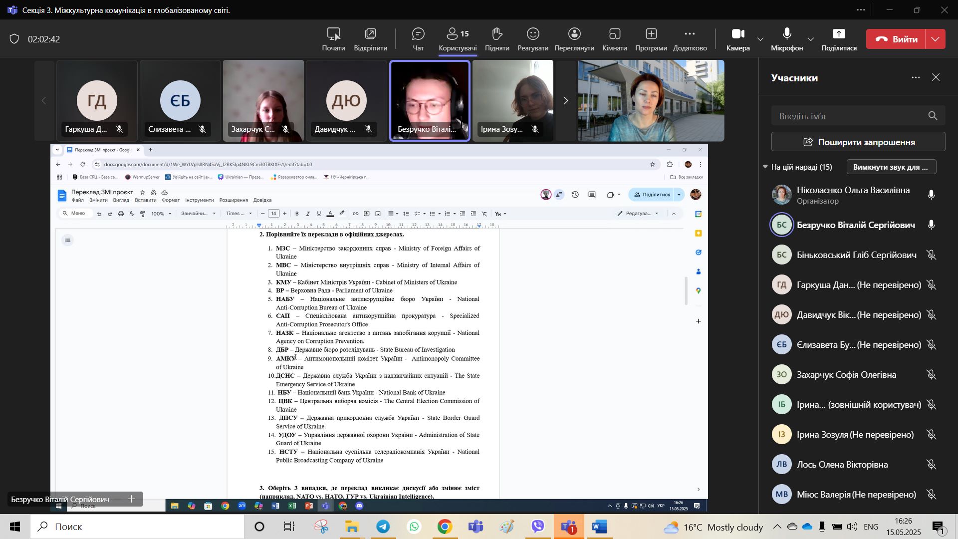Open the Додатково more menu

(x=690, y=39)
